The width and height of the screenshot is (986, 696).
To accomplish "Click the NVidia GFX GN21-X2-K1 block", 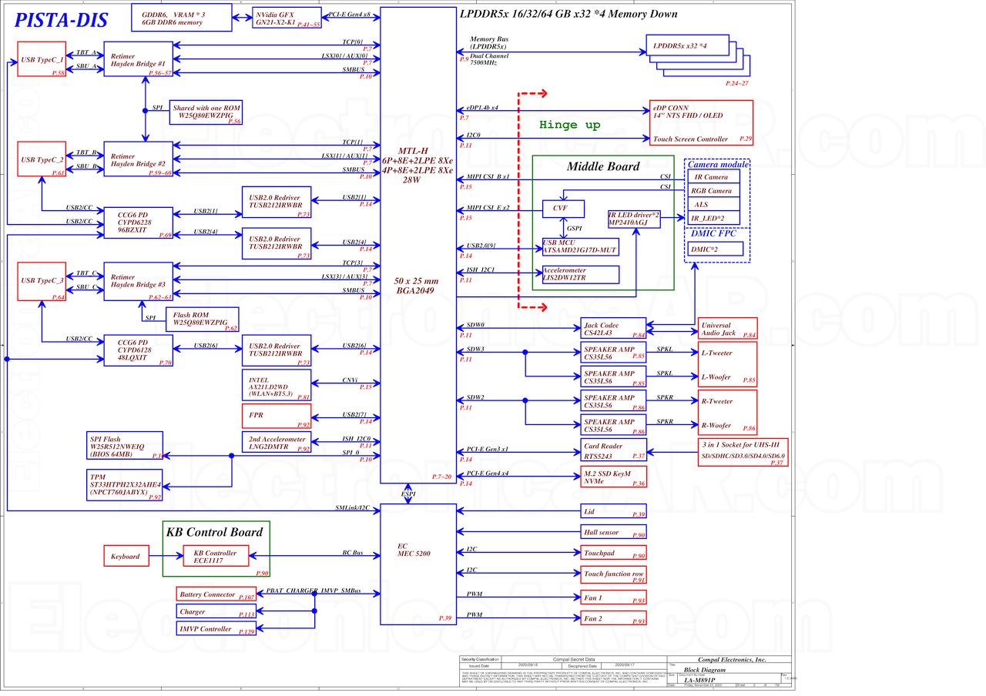I will 287,18.
